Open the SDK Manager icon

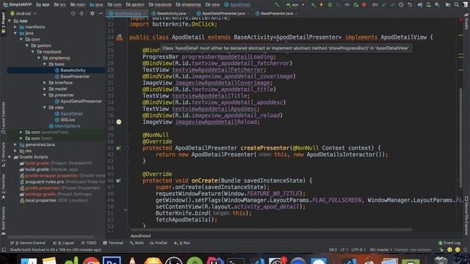tap(438, 4)
